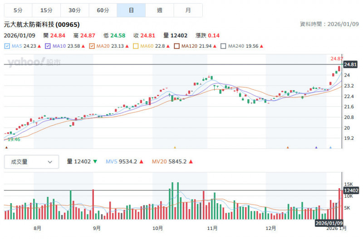Image resolution: width=363 pixels, height=239 pixels.
Task: Switch to the 5分 interval tab
Action: tap(17, 10)
